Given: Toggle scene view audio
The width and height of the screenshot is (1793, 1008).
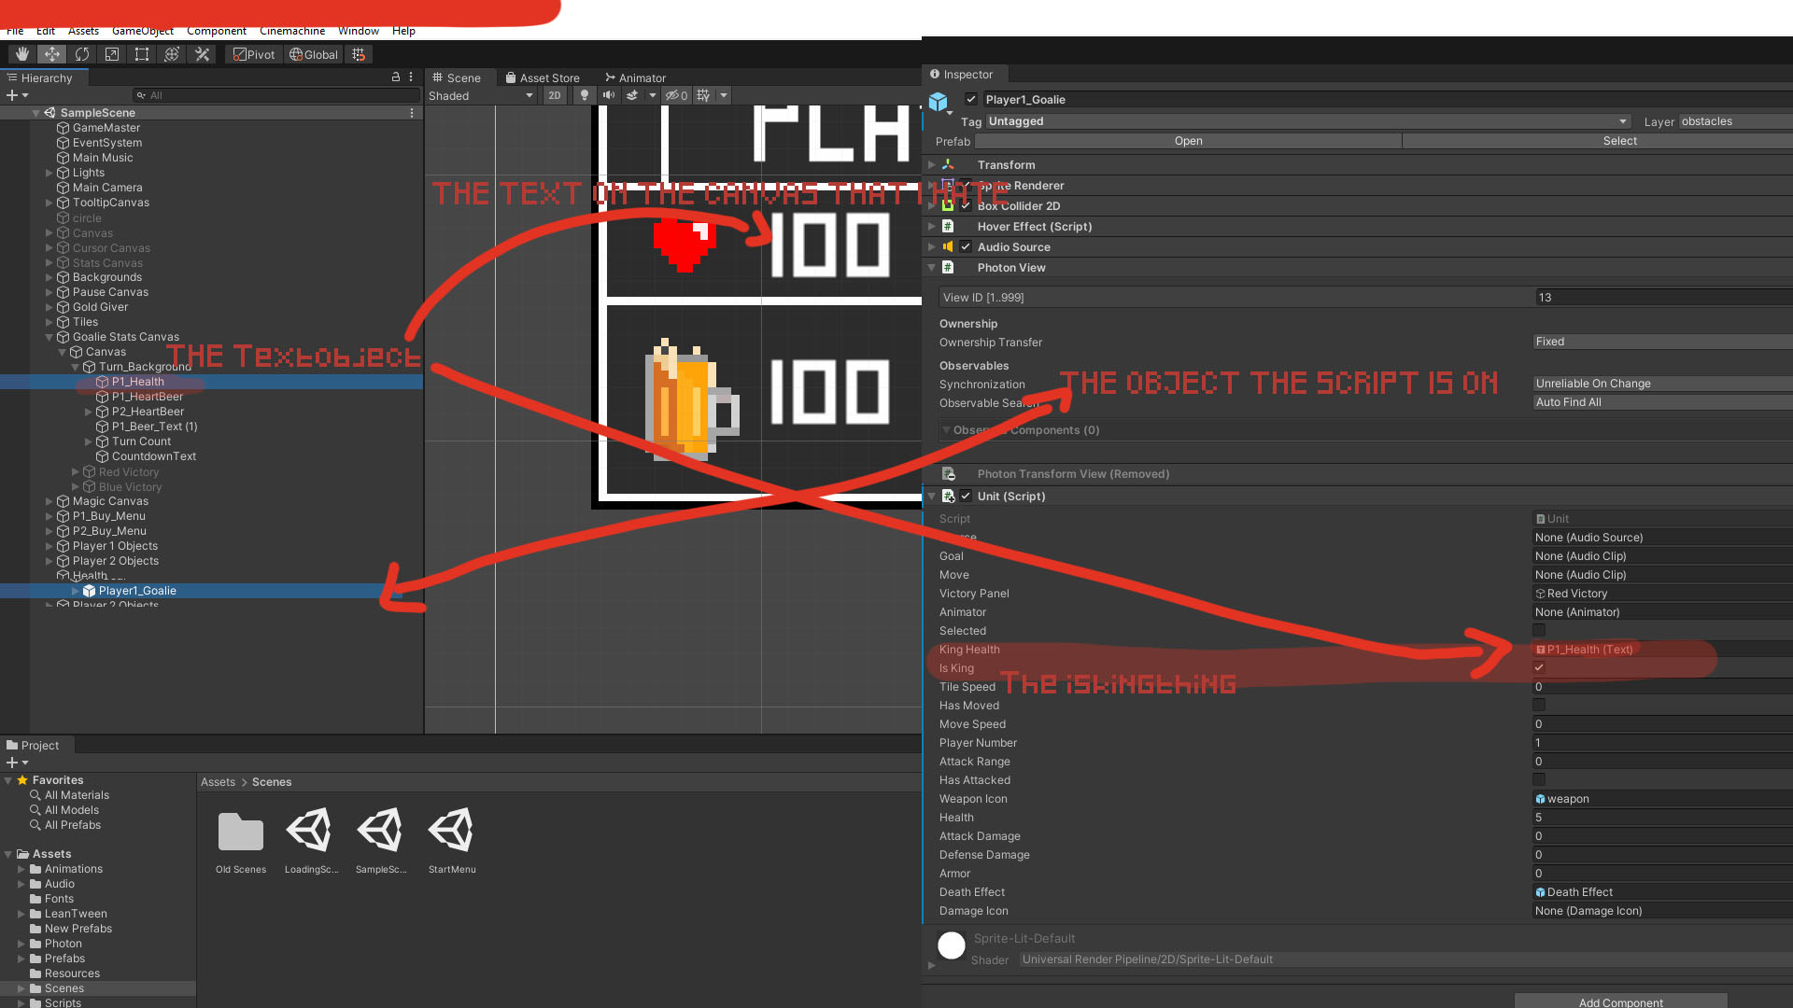Looking at the screenshot, I should pyautogui.click(x=609, y=95).
